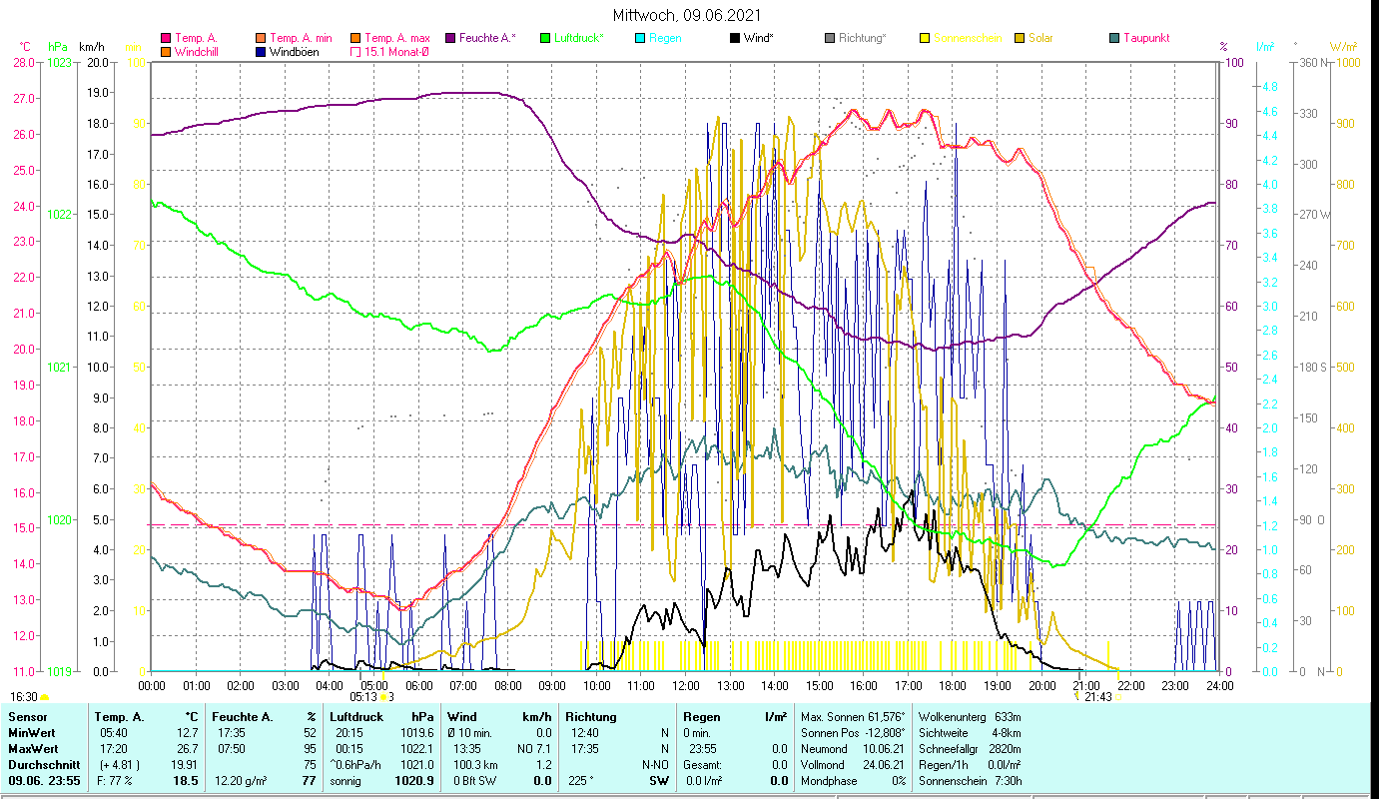Click the sonnig weather status text
Screen dimensions: 1379x799
pos(345,781)
